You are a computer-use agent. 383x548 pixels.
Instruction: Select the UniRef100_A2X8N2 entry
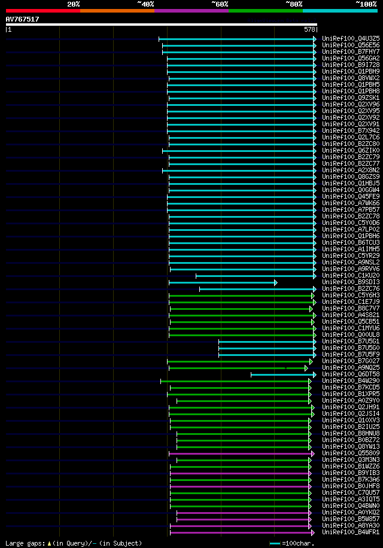351,170
